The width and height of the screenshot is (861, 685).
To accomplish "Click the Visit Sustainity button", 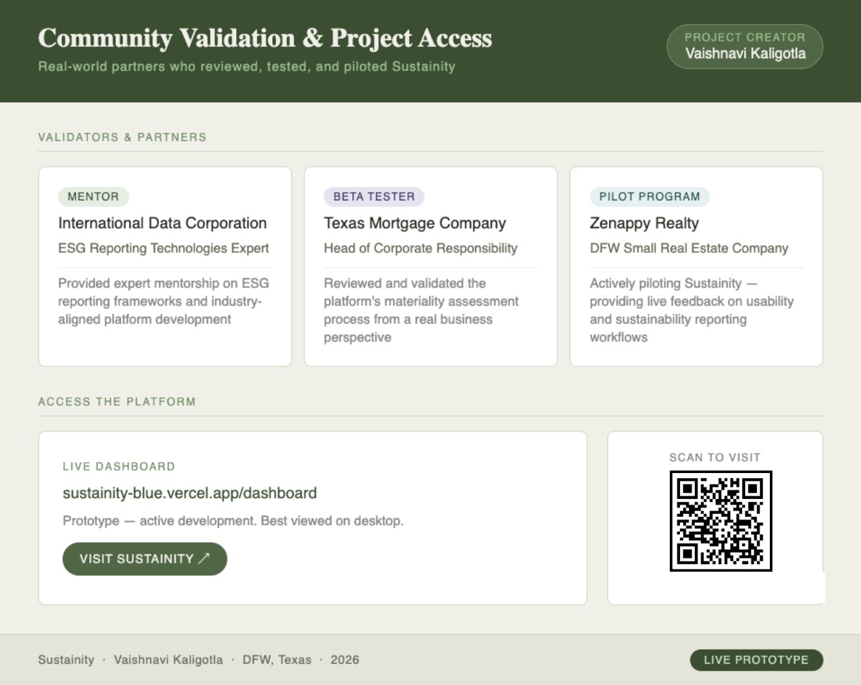I will [x=145, y=559].
